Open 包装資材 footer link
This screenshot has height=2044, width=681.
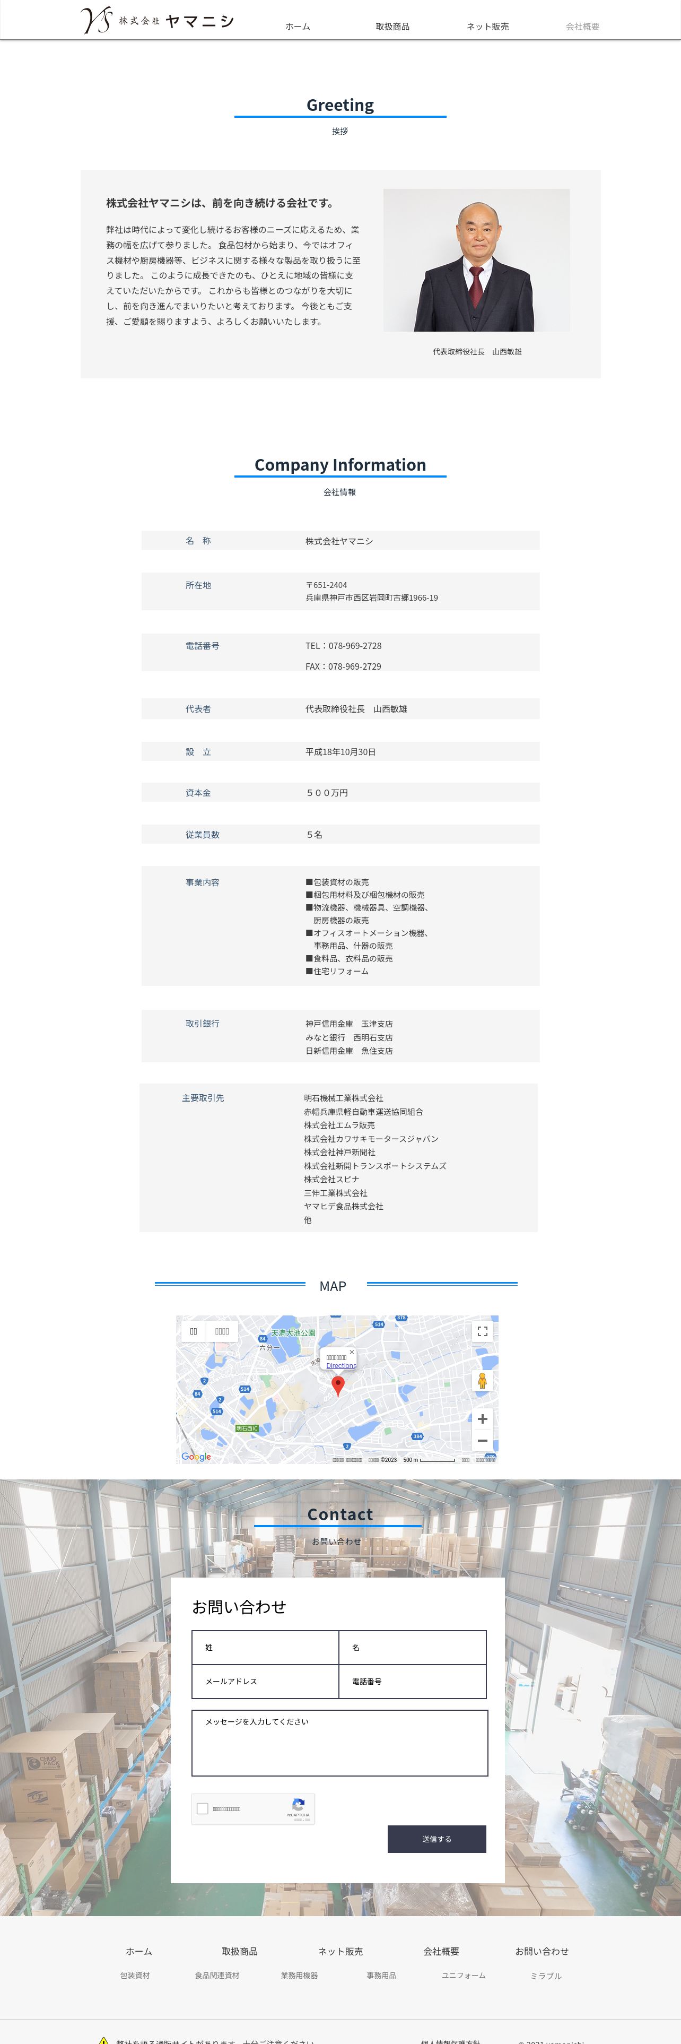135,1975
